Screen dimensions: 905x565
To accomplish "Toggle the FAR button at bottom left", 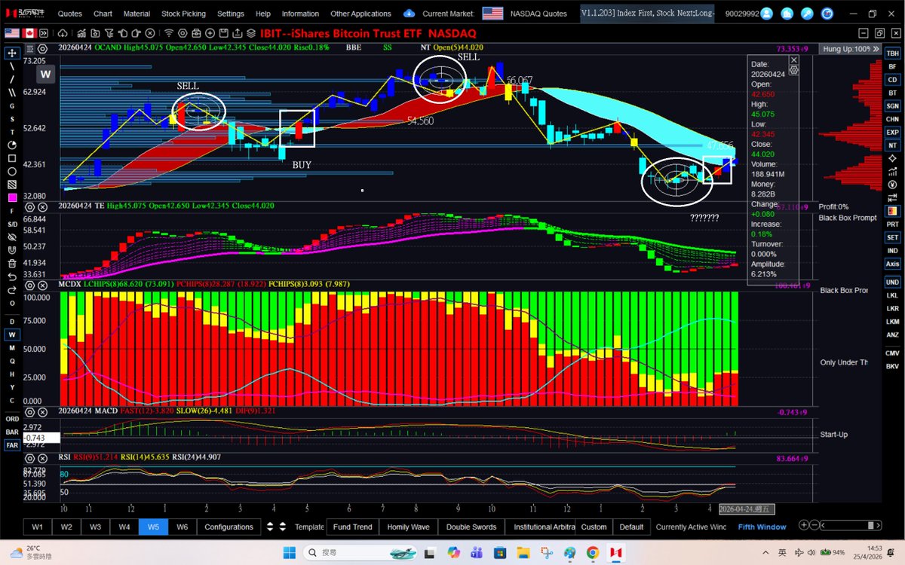I will pos(12,445).
